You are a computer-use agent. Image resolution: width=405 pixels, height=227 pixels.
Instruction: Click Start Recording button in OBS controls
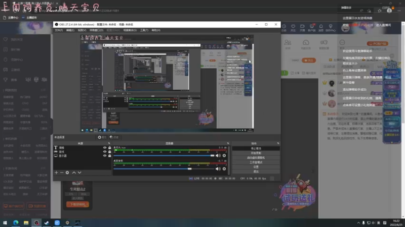point(256,153)
